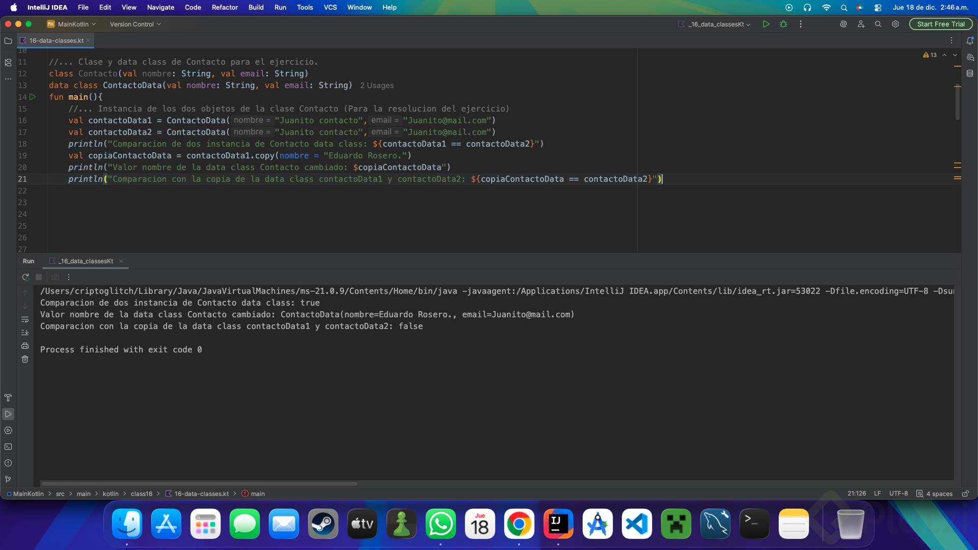
Task: Select the _16_data_classesKt run tab
Action: (85, 261)
